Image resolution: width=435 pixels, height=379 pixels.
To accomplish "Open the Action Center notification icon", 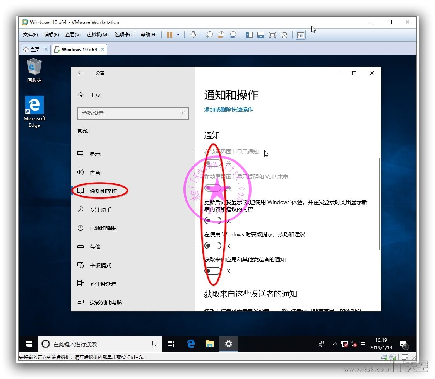I will 403,344.
